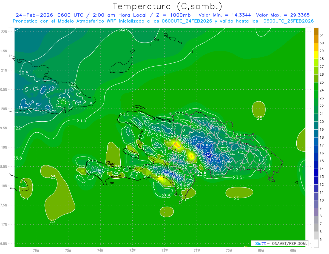Click the '68W' longitude axis label

pyautogui.click(x=293, y=250)
